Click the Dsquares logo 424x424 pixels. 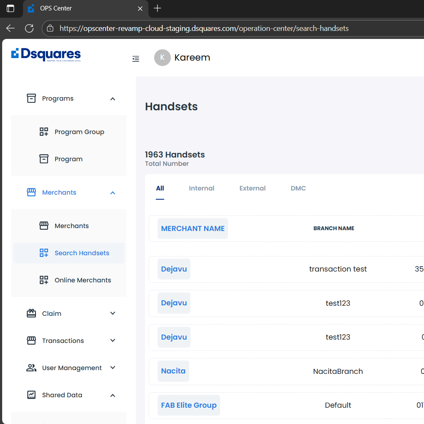coord(46,55)
